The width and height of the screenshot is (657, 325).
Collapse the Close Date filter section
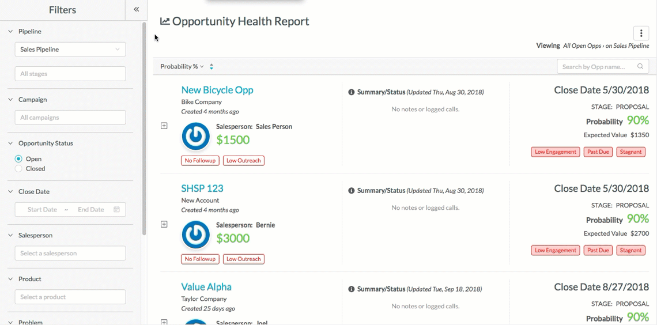(x=10, y=191)
